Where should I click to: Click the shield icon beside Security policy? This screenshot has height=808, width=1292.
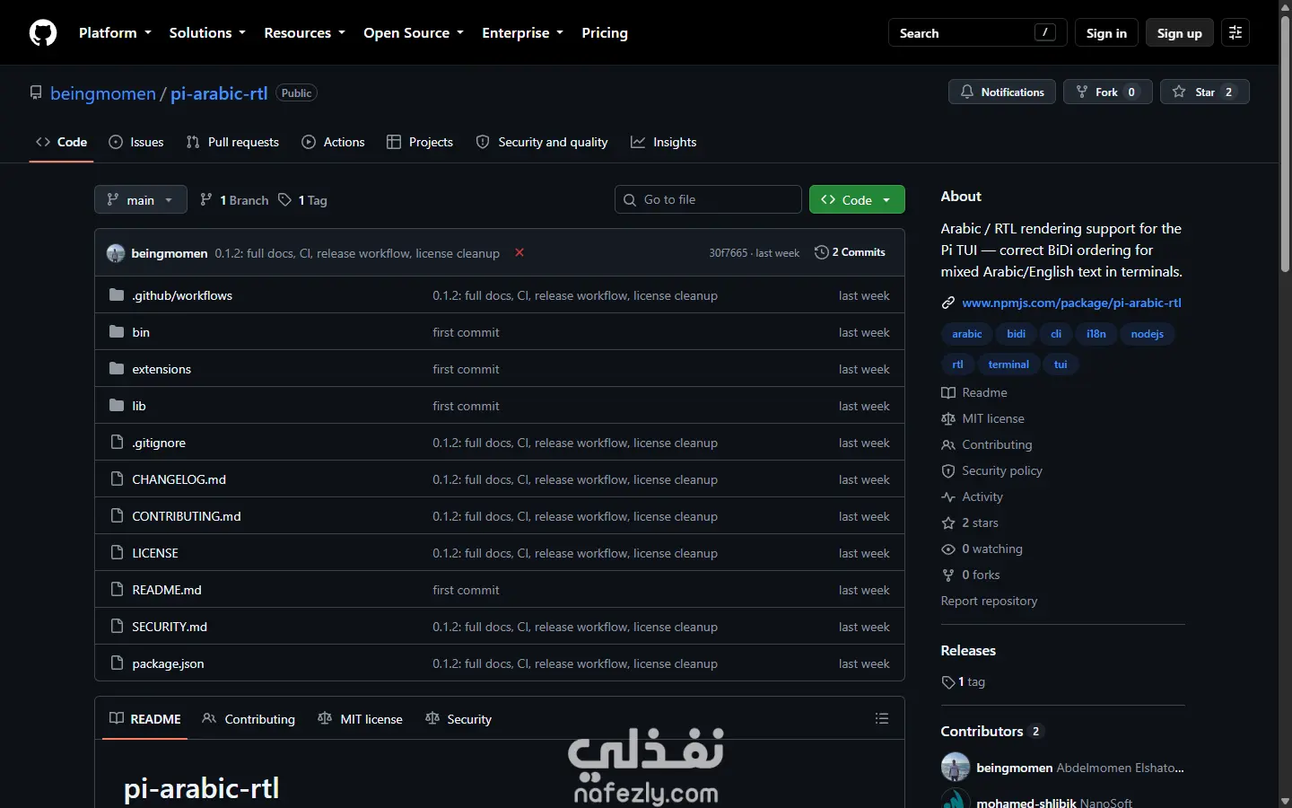948,471
